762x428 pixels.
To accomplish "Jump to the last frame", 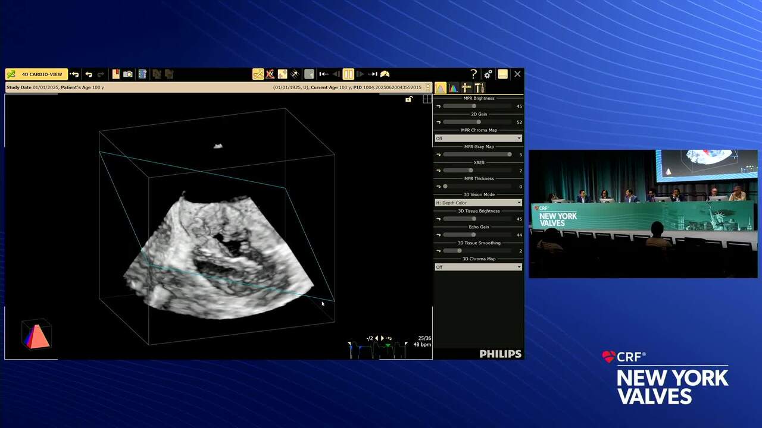I will point(373,74).
